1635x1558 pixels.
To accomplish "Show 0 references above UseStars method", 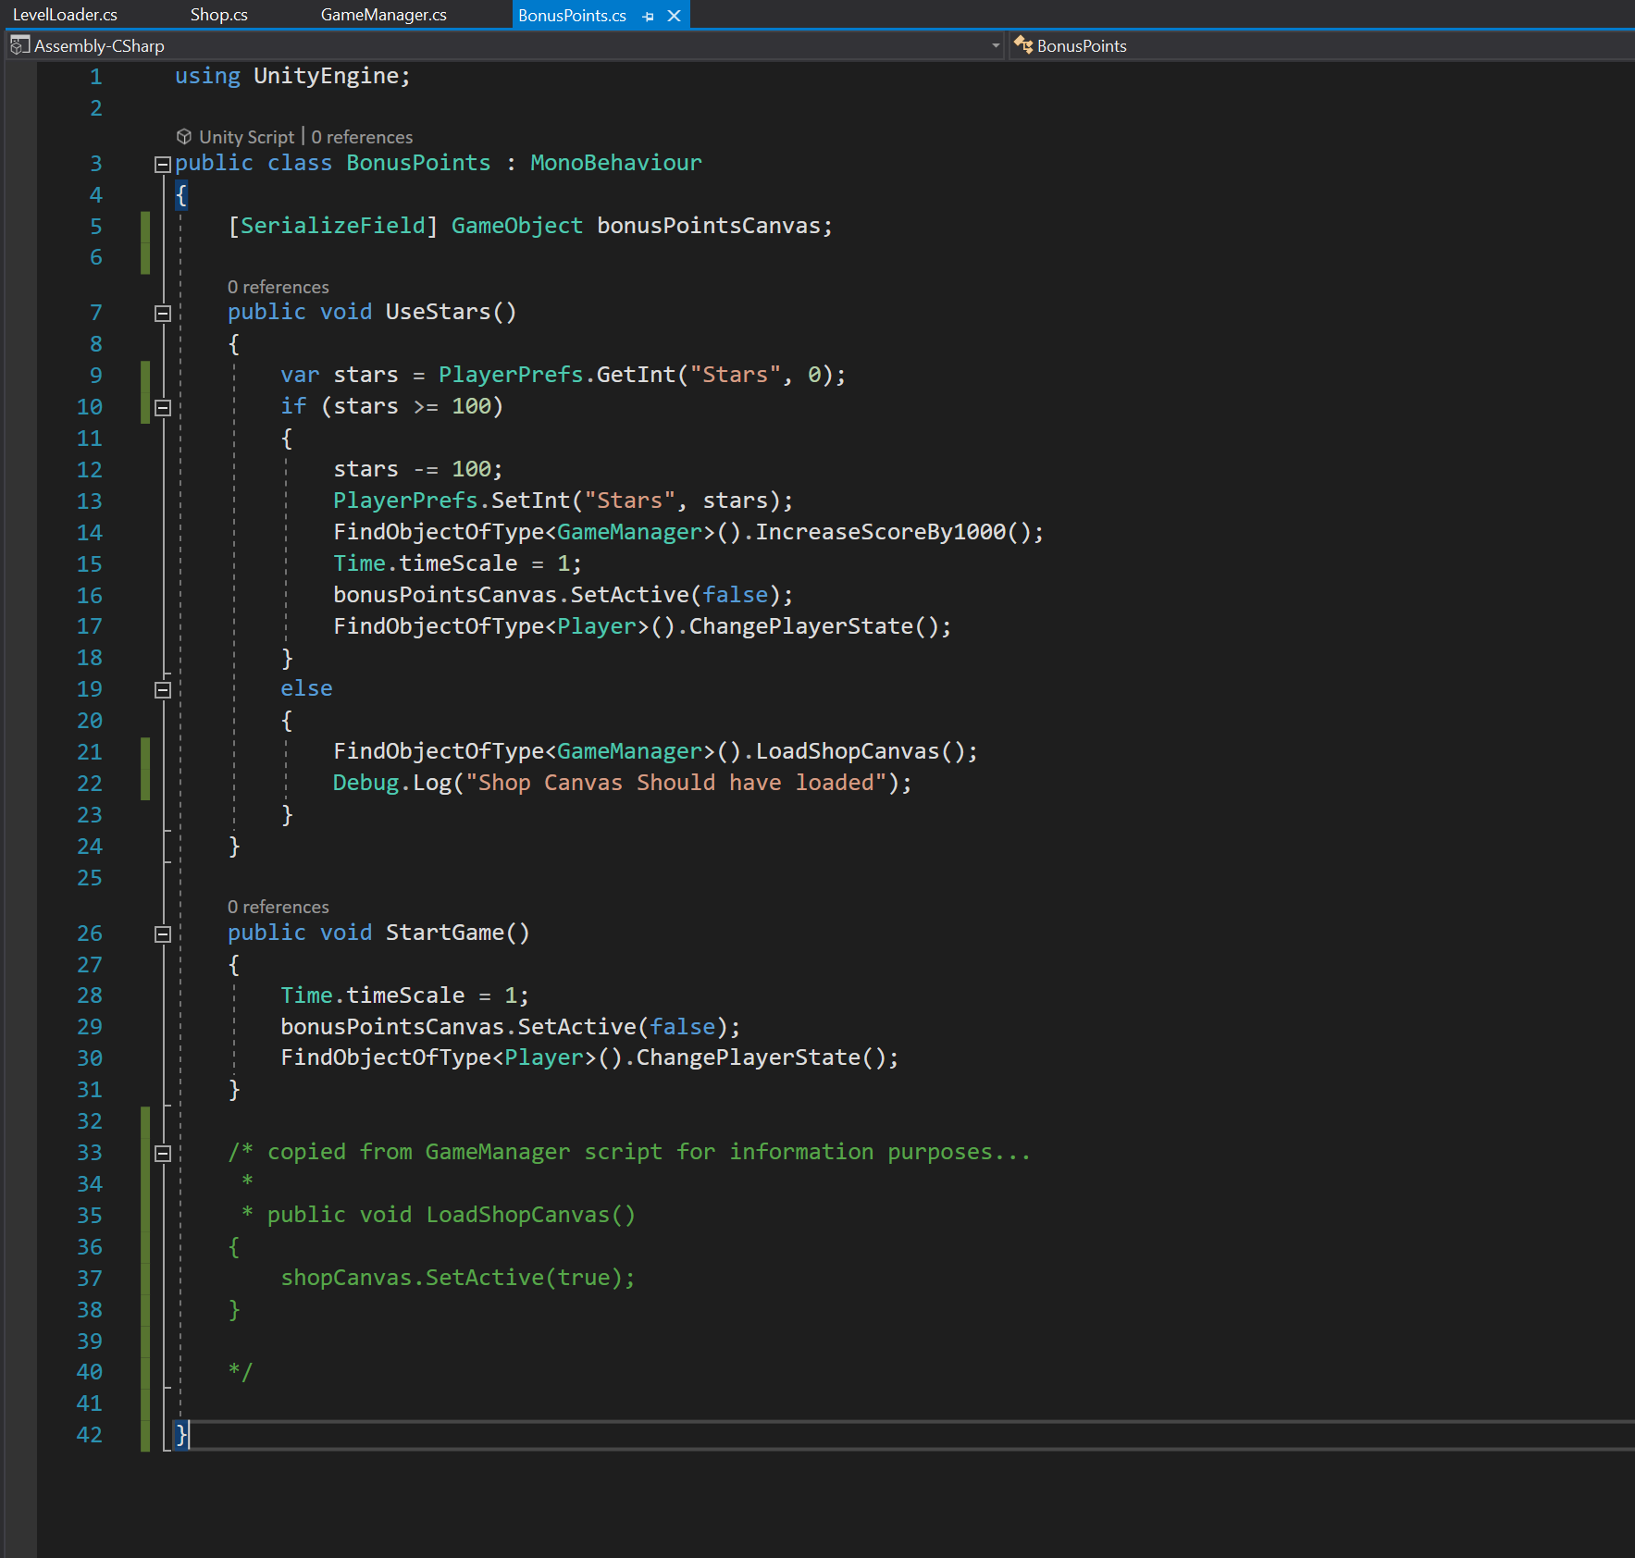I will pyautogui.click(x=279, y=287).
